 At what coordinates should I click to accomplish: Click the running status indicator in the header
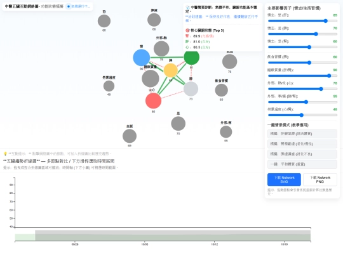pyautogui.click(x=79, y=6)
